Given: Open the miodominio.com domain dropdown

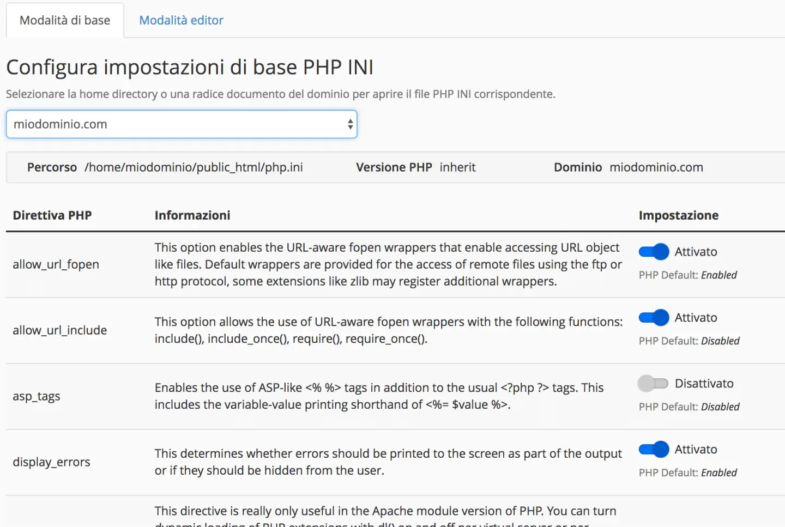Looking at the screenshot, I should [182, 124].
